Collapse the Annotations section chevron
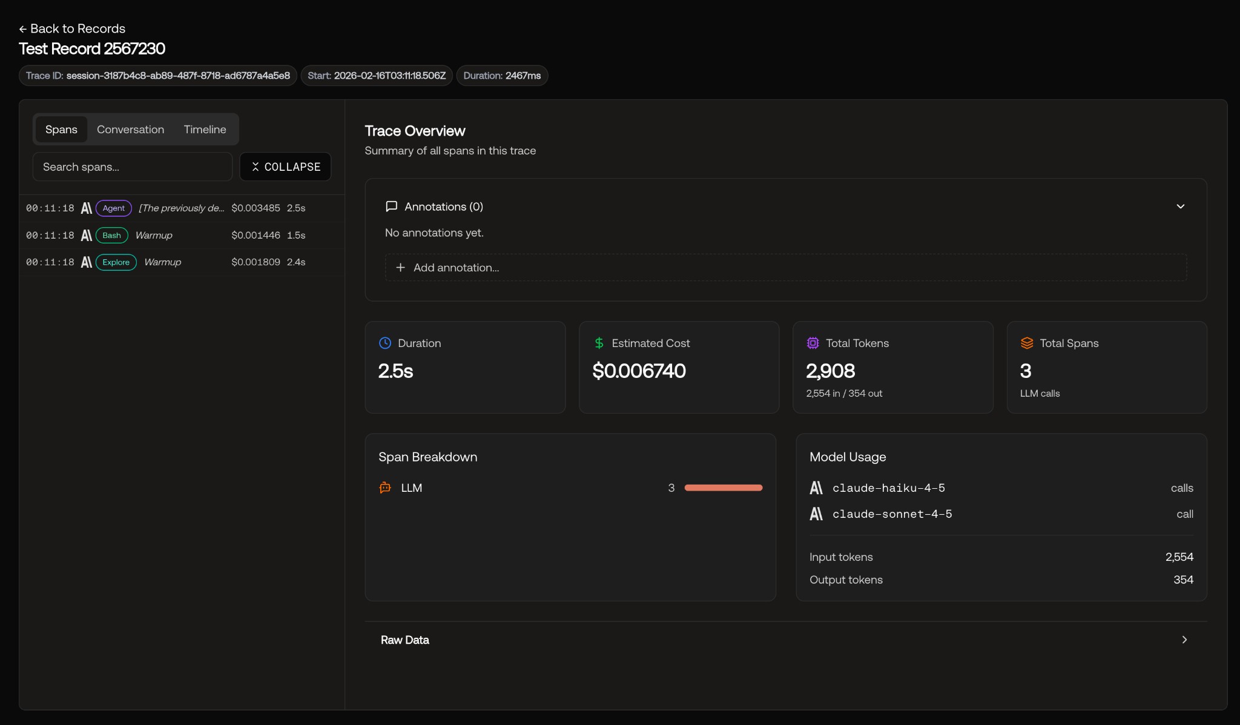 [x=1180, y=207]
